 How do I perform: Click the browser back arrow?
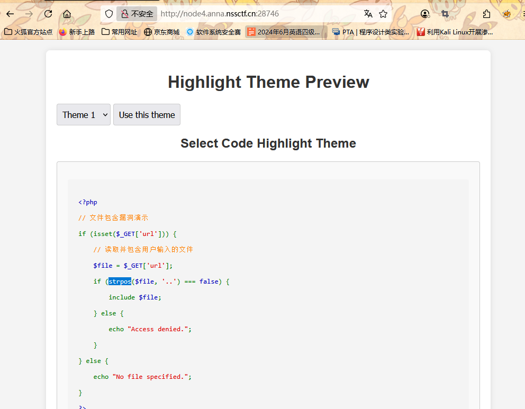(10, 14)
